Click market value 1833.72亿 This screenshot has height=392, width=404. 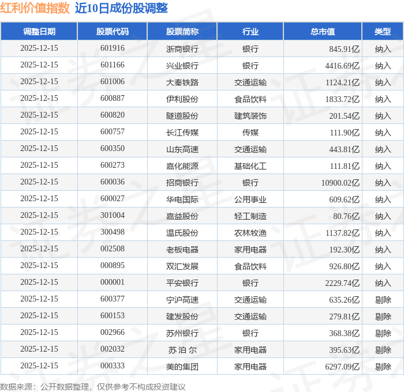pyautogui.click(x=342, y=99)
